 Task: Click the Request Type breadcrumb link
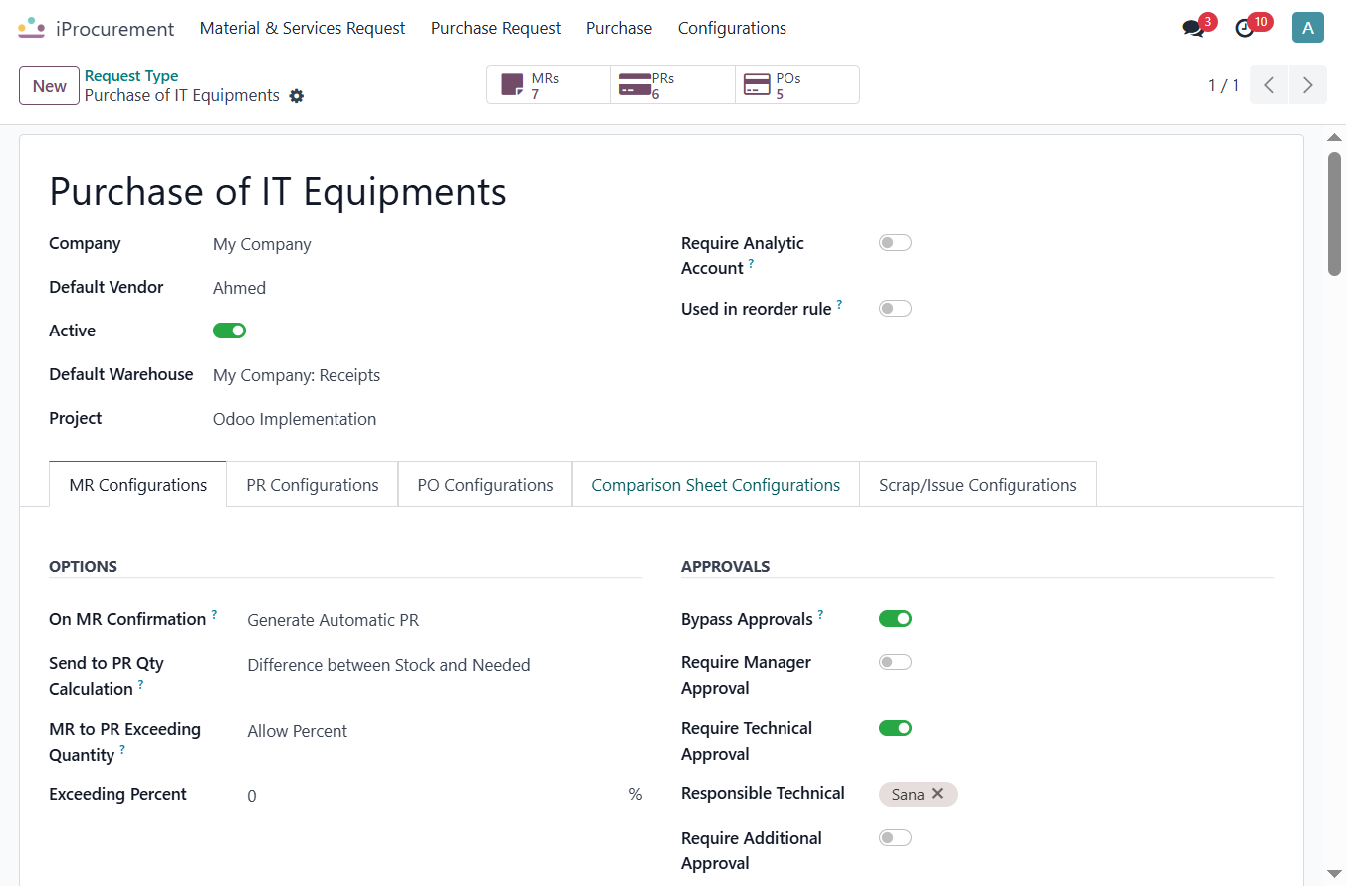coord(131,76)
